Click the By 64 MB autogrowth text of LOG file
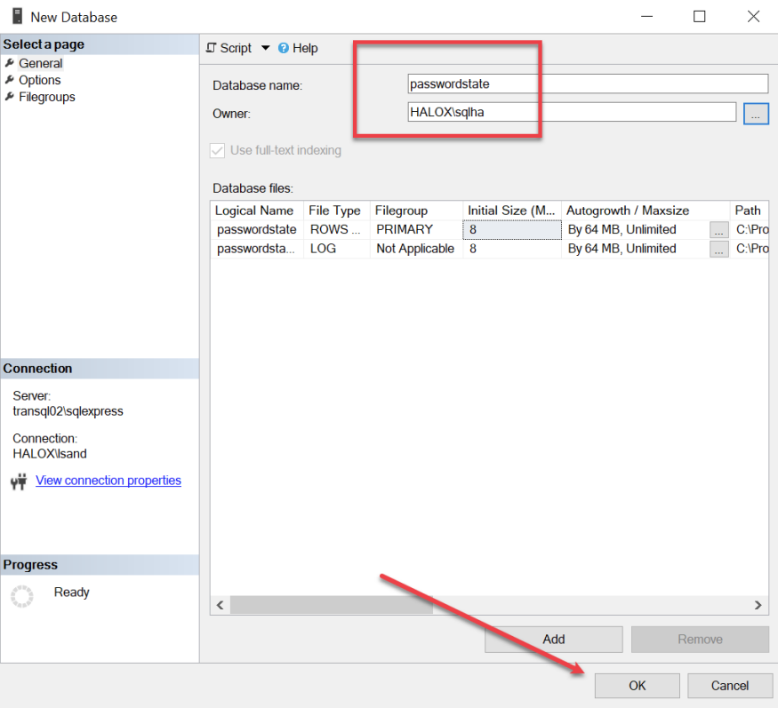Image resolution: width=778 pixels, height=708 pixels. pos(622,249)
